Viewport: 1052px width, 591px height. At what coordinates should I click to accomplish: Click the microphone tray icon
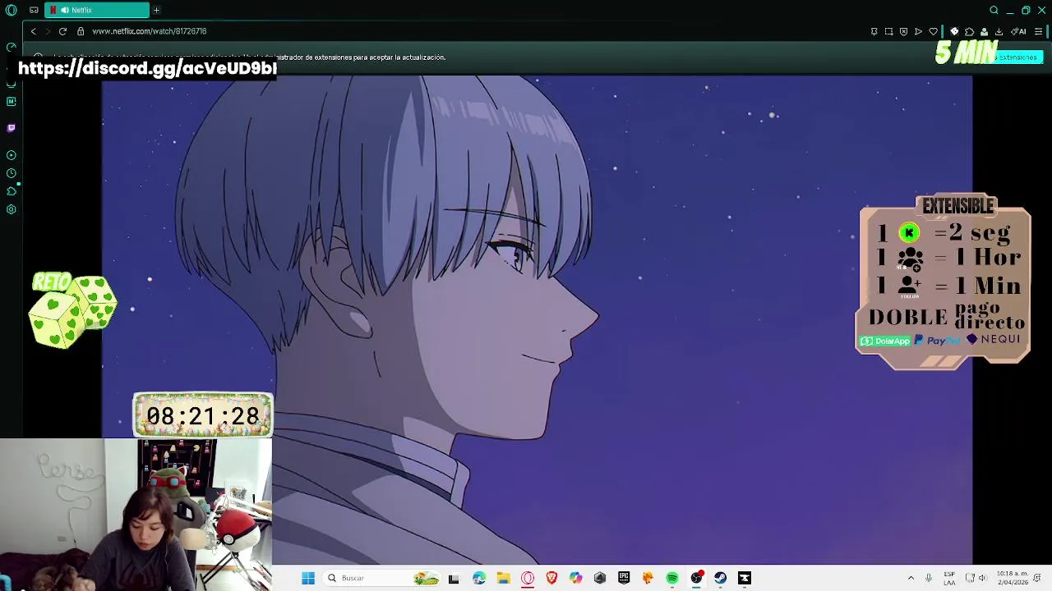click(x=929, y=578)
